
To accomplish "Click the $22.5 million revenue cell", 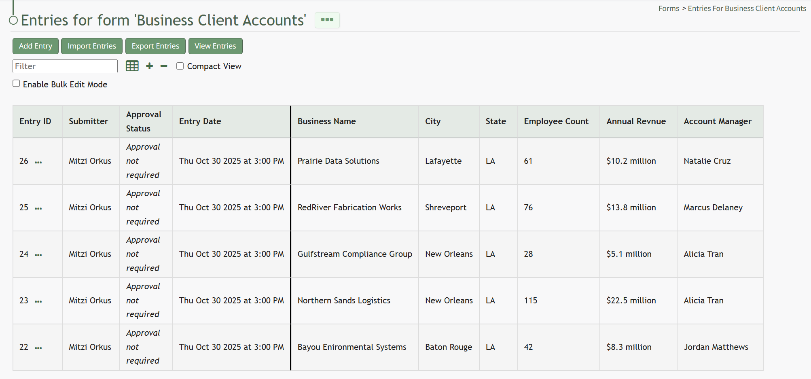I will point(638,301).
